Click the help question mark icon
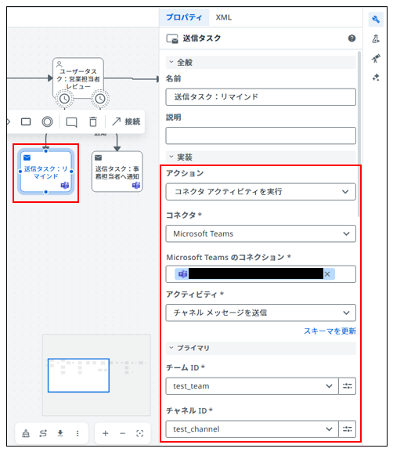This screenshot has height=452, width=393. [x=352, y=38]
